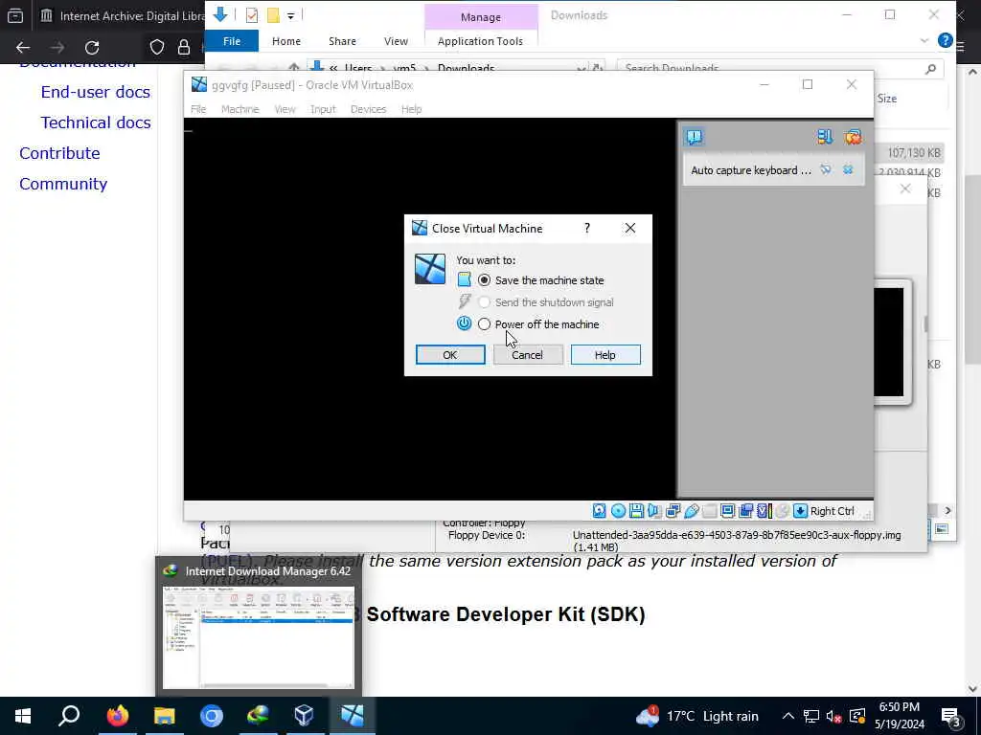Click the virtualization CPU status icon
This screenshot has width=981, height=735.
764,511
